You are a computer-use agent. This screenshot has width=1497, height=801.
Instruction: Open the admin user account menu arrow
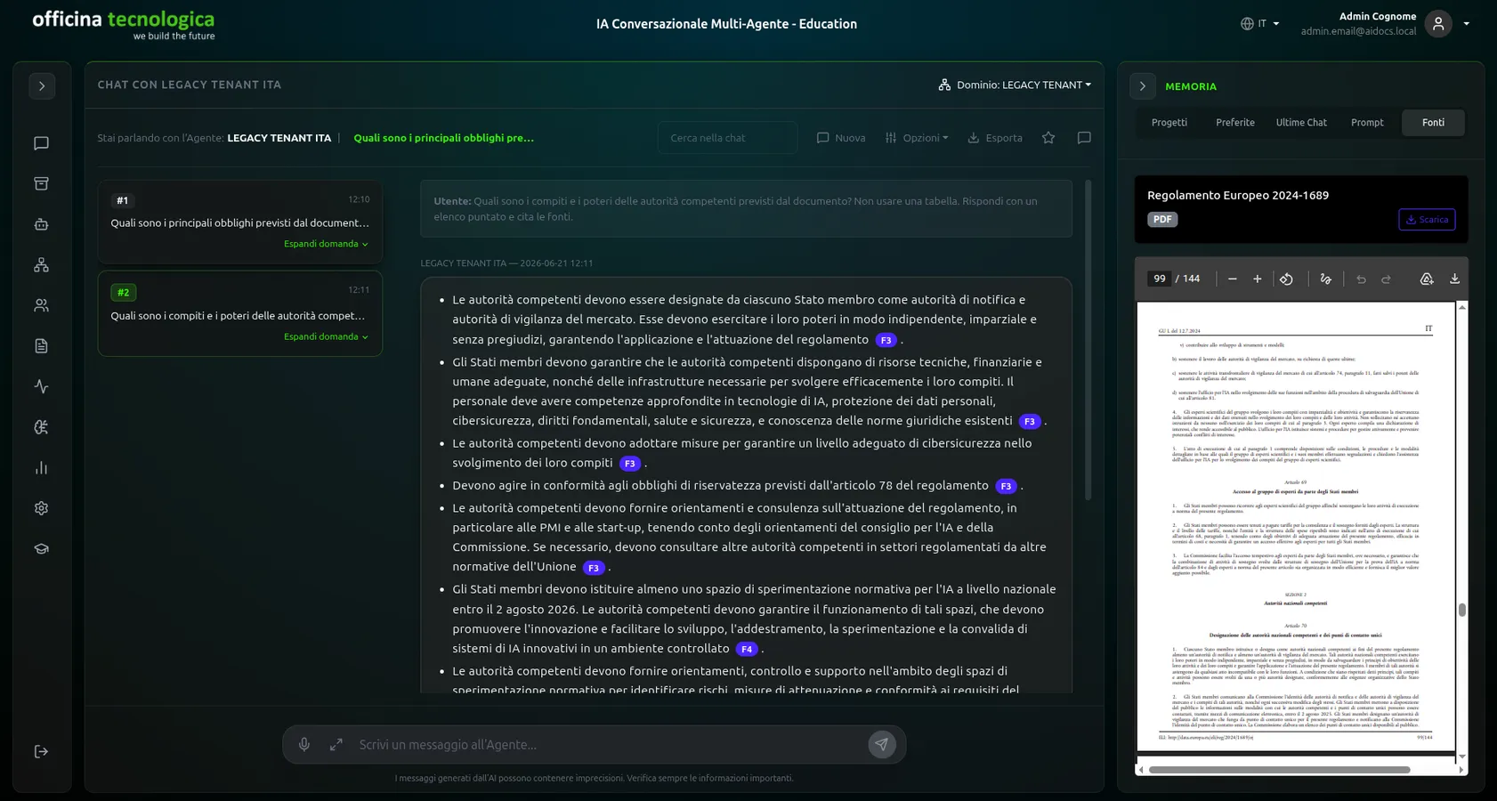[x=1466, y=24]
